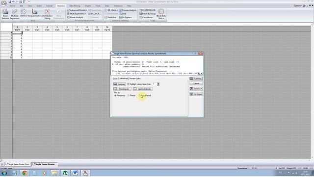Open the Graphs ribbon tab
Viewport: 314px width, 177px height.
point(88,6)
